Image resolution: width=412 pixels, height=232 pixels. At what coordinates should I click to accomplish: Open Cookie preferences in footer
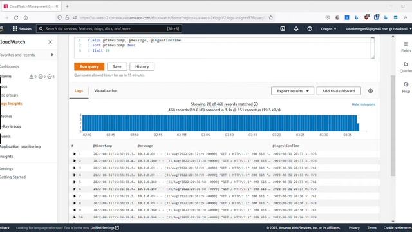point(398,227)
